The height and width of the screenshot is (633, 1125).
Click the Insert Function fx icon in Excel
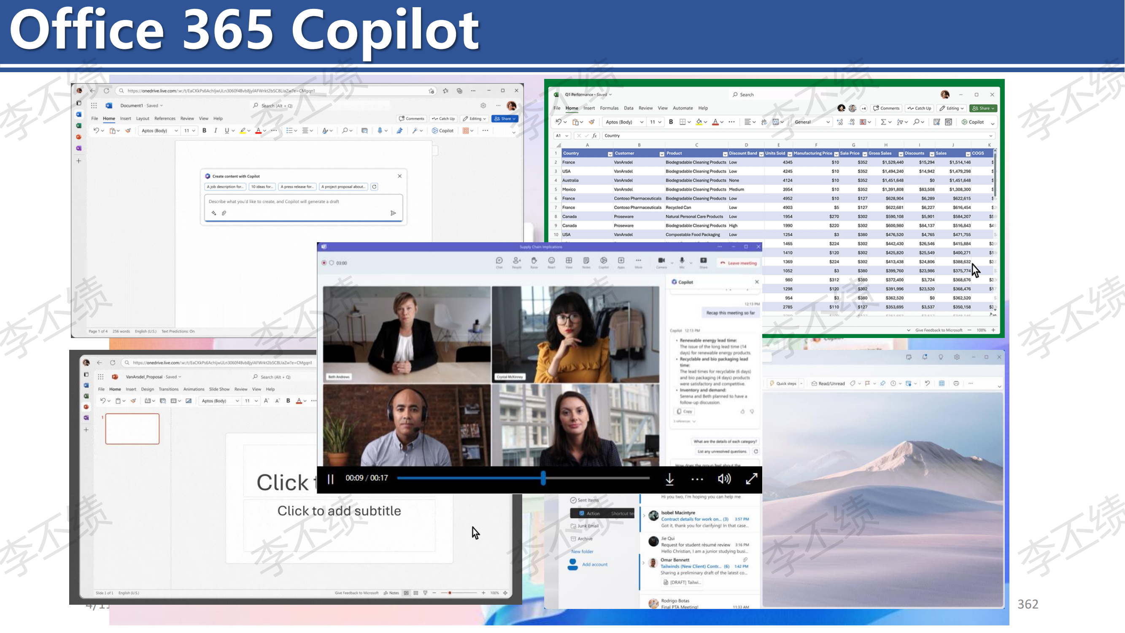tap(594, 136)
